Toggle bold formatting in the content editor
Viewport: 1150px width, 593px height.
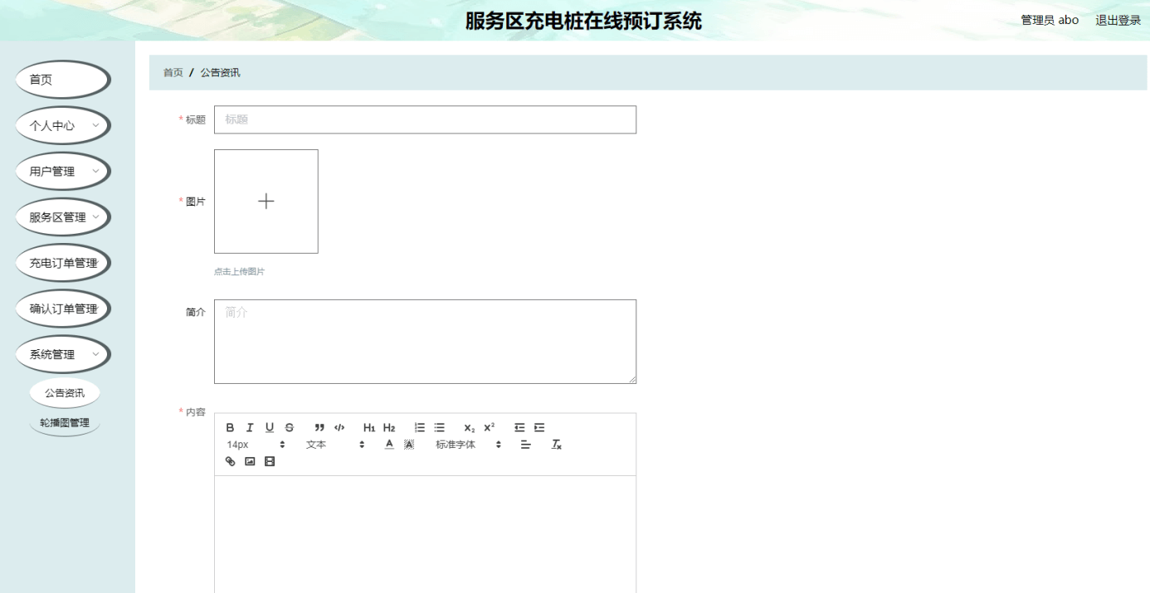point(230,427)
